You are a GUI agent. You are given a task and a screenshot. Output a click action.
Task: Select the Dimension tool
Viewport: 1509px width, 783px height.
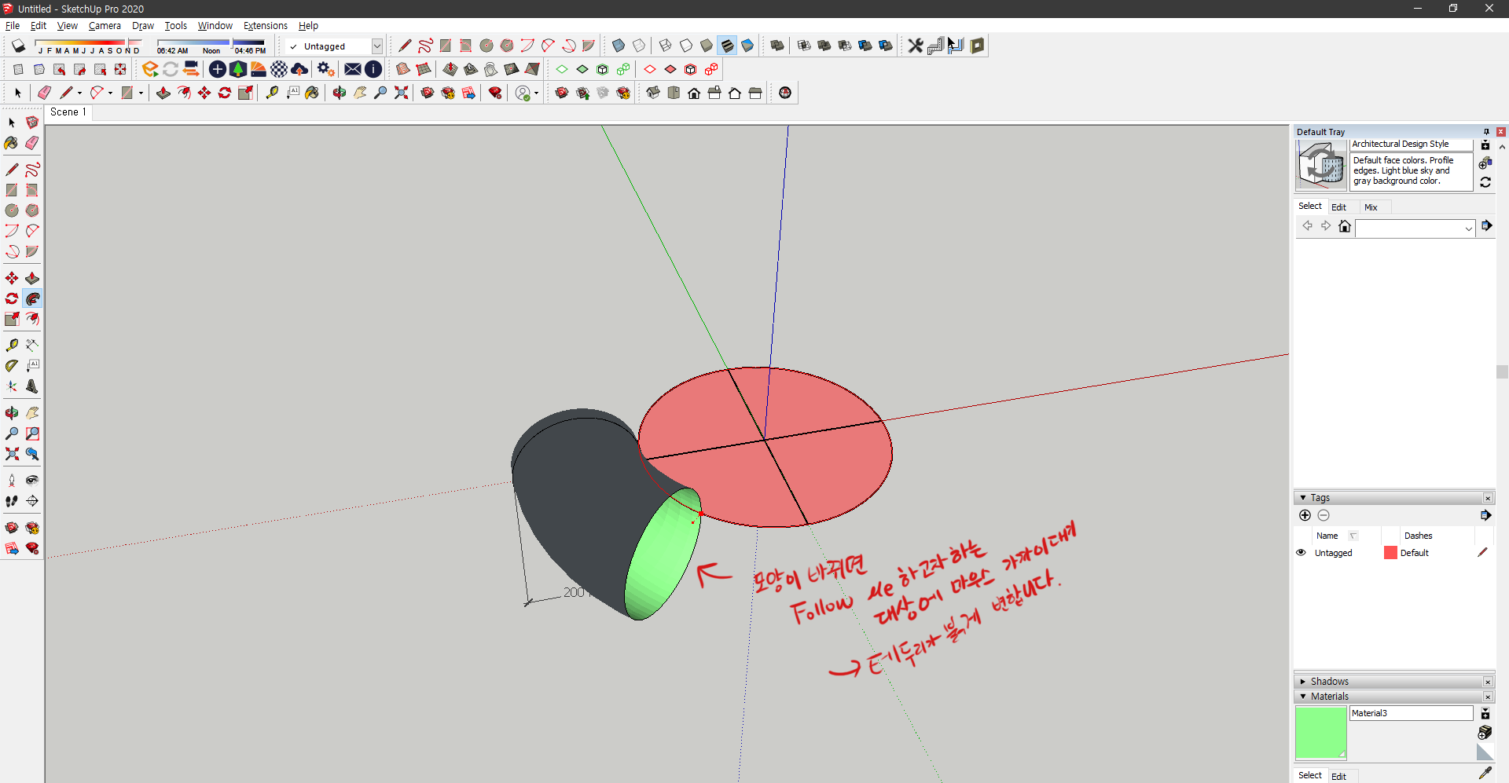pyautogui.click(x=32, y=346)
